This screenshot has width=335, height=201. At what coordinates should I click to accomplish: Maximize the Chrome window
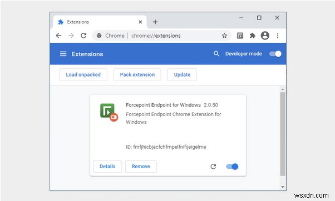[259, 18]
